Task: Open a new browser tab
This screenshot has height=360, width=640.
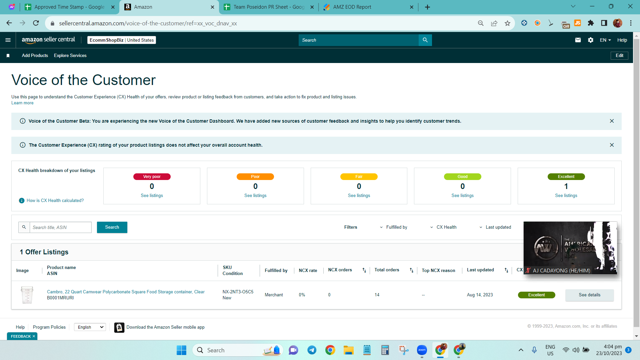Action: point(427,7)
